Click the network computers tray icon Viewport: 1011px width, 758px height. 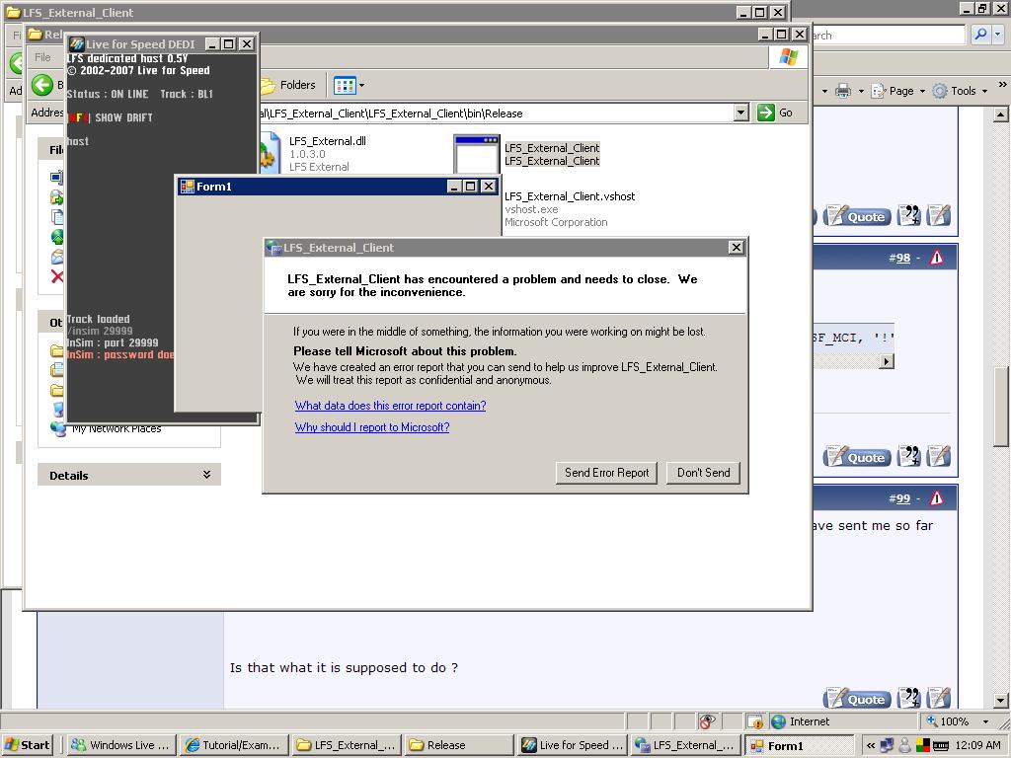point(888,746)
